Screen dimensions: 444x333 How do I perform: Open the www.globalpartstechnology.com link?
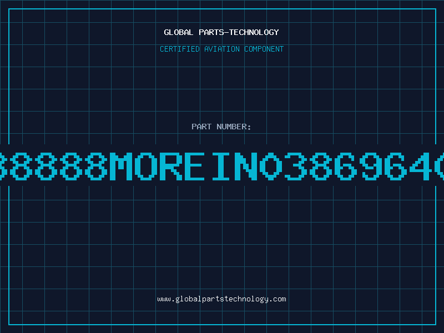[221, 299]
